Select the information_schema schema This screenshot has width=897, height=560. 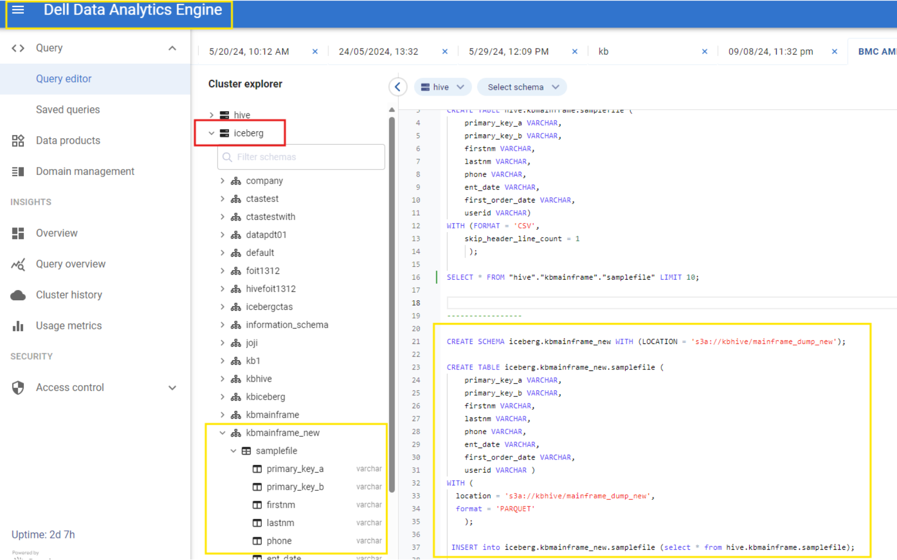click(287, 325)
